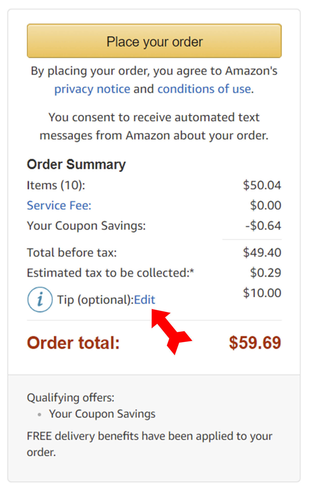
Task: Open the conditions of use link
Action: pos(204,89)
